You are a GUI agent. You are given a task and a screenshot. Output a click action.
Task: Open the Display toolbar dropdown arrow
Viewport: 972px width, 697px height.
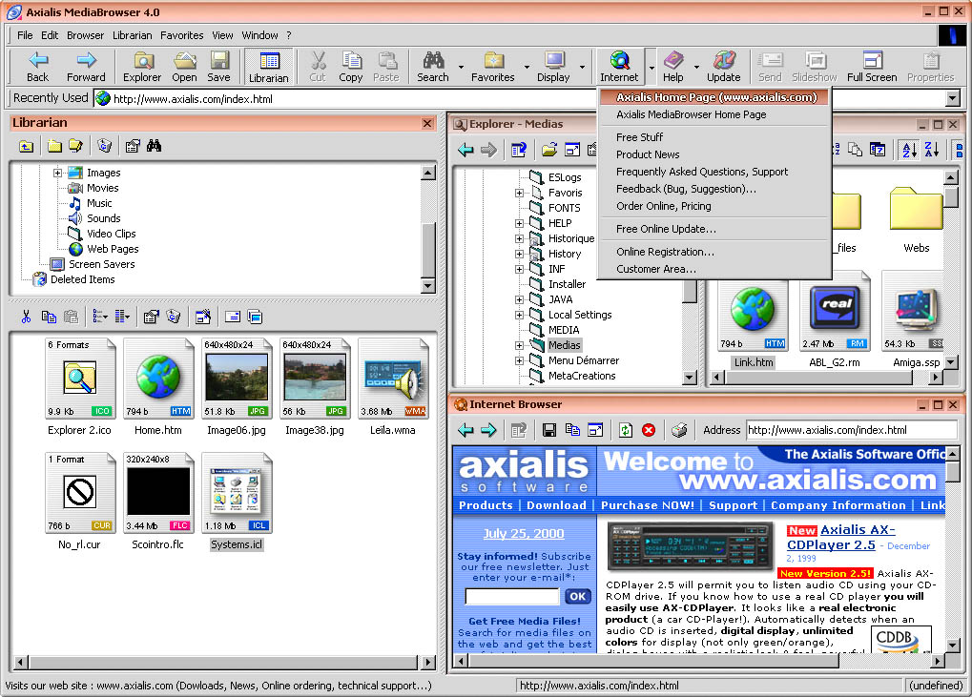[582, 67]
